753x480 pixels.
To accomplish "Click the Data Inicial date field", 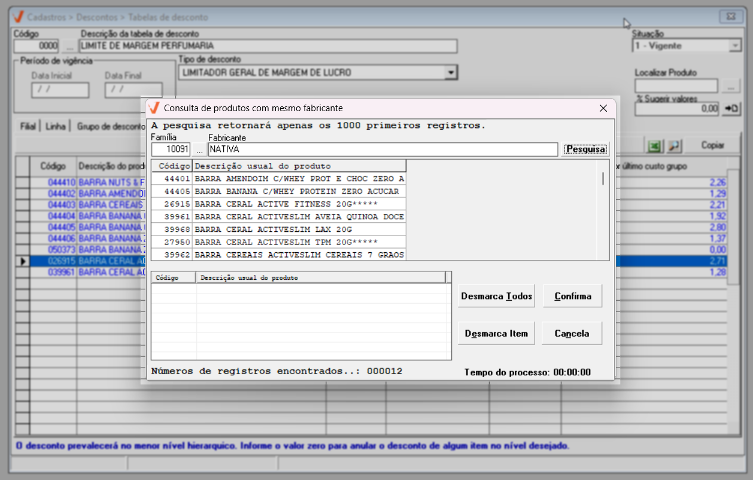I will tap(60, 90).
